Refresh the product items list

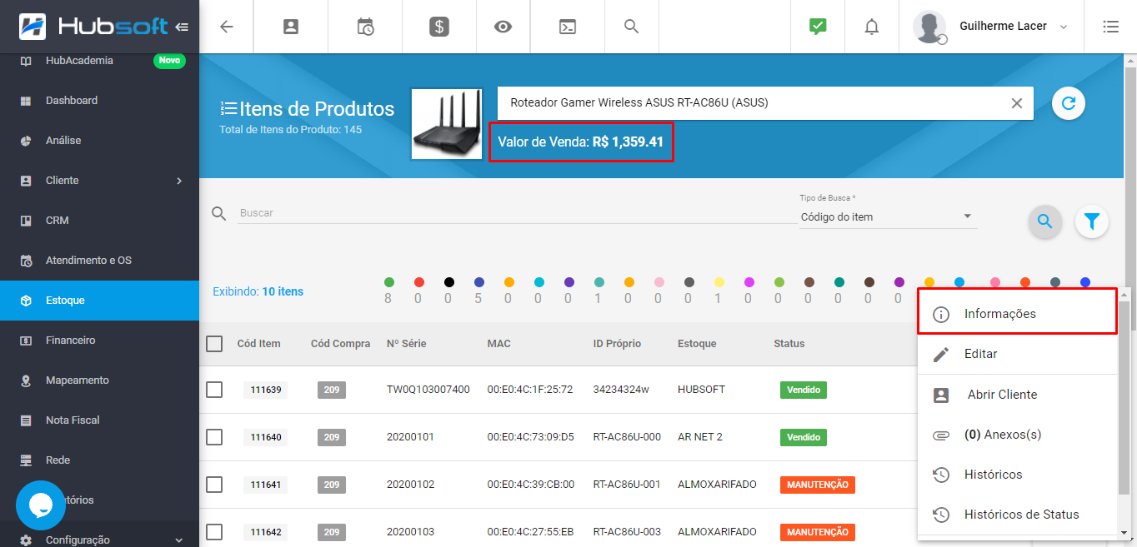pyautogui.click(x=1069, y=103)
